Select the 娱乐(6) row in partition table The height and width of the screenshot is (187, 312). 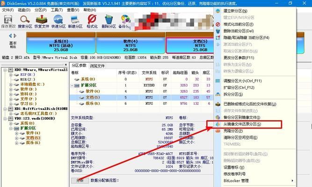tap(141, 103)
